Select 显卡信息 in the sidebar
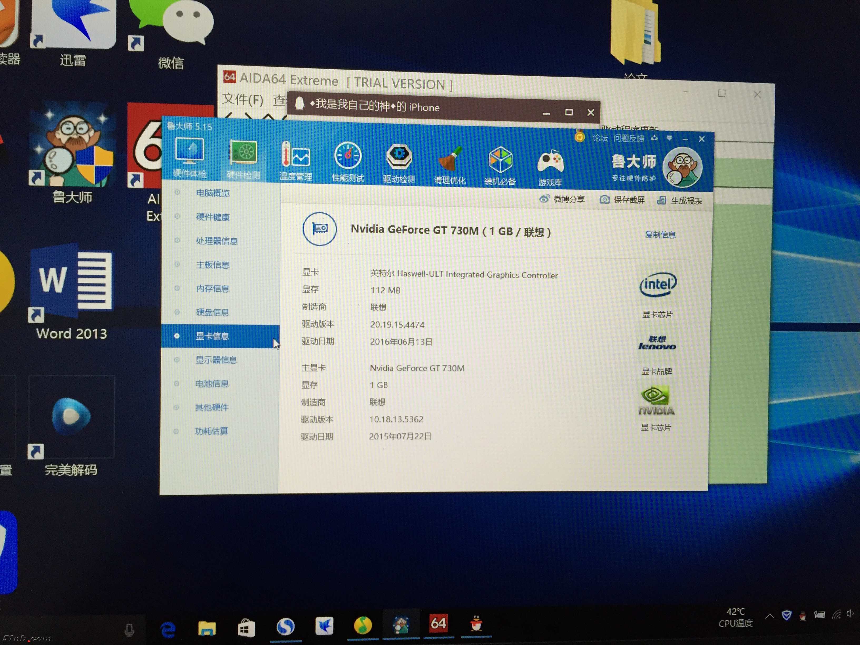Screen dimensions: 860x645 [221, 336]
